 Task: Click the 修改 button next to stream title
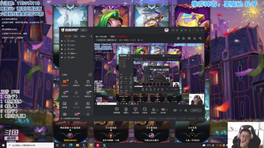(x=113, y=37)
